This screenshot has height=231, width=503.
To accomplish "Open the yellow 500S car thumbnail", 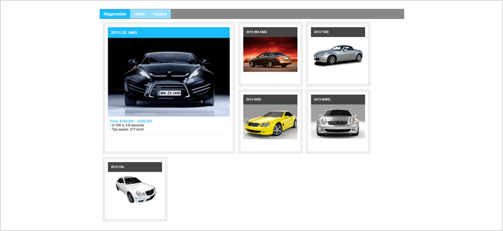I will pos(270,122).
